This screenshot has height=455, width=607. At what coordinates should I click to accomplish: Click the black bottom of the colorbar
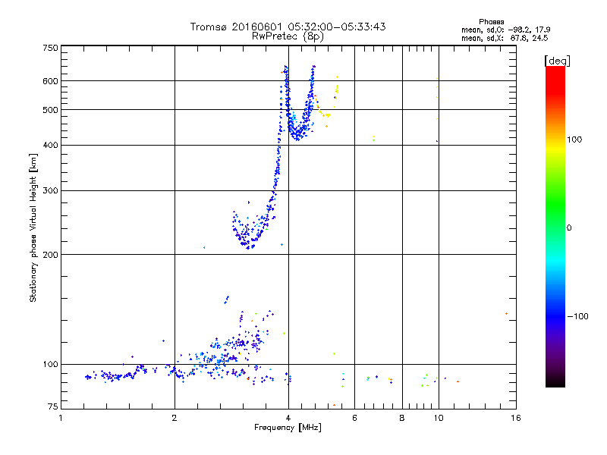click(x=555, y=381)
